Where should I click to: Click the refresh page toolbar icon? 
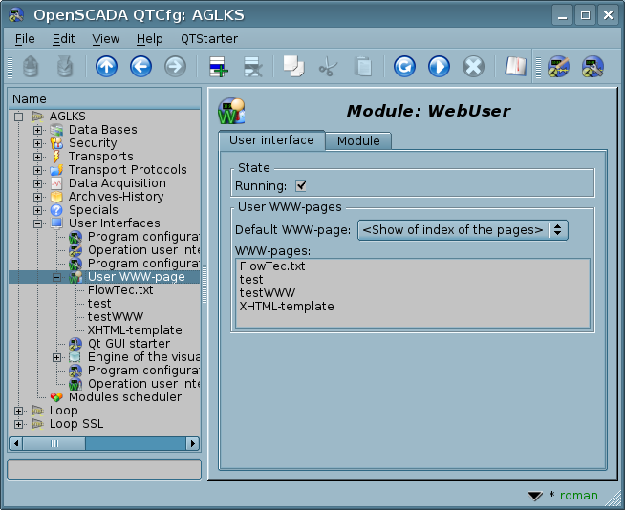tap(404, 67)
